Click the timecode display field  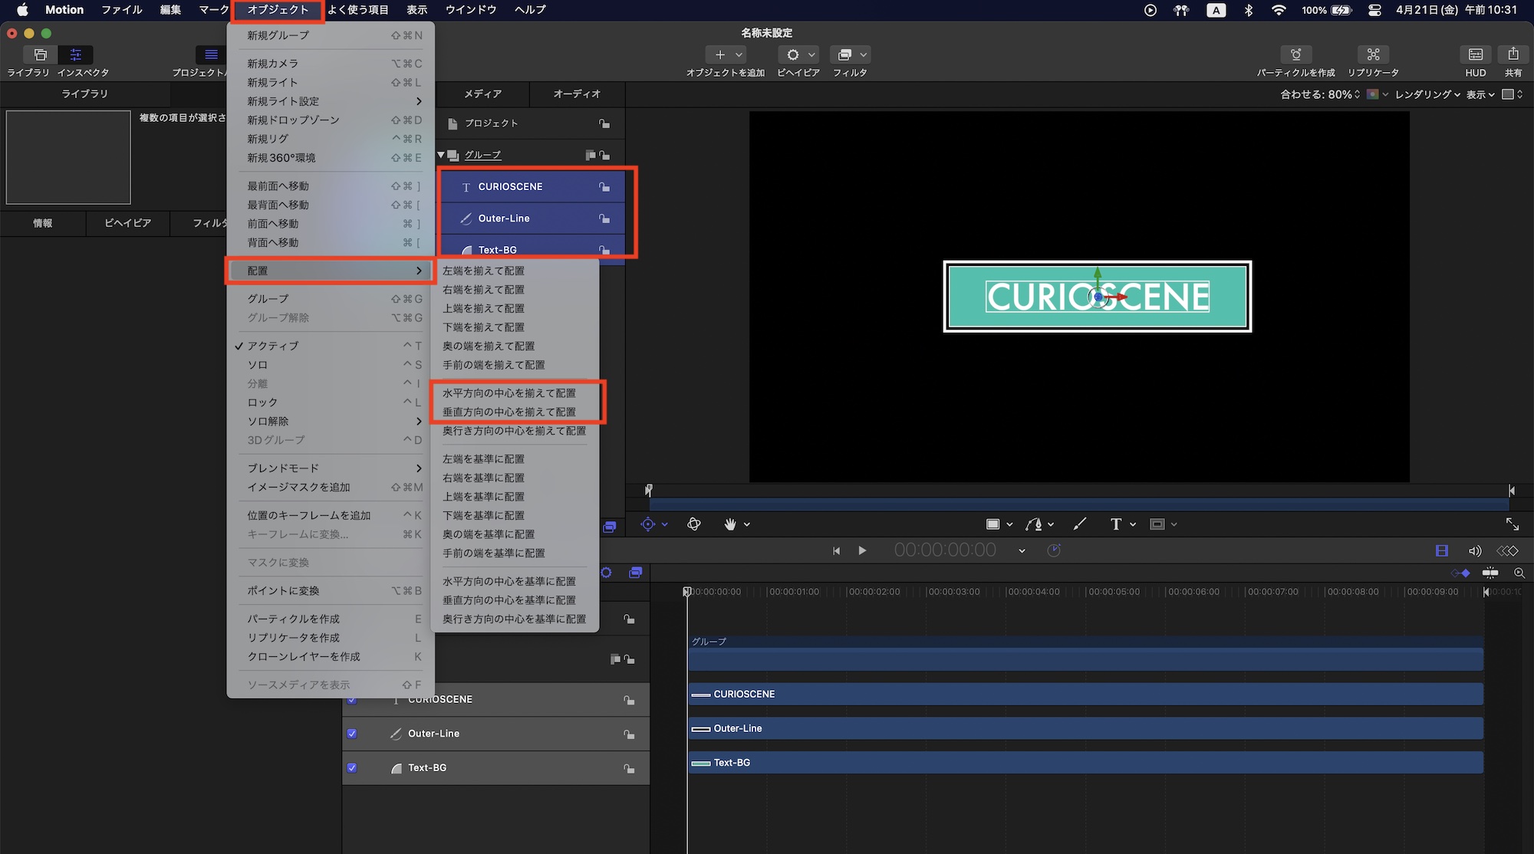(x=945, y=550)
